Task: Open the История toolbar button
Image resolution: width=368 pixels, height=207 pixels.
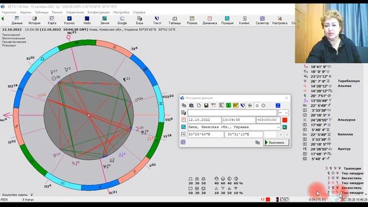Action: [x=34, y=21]
